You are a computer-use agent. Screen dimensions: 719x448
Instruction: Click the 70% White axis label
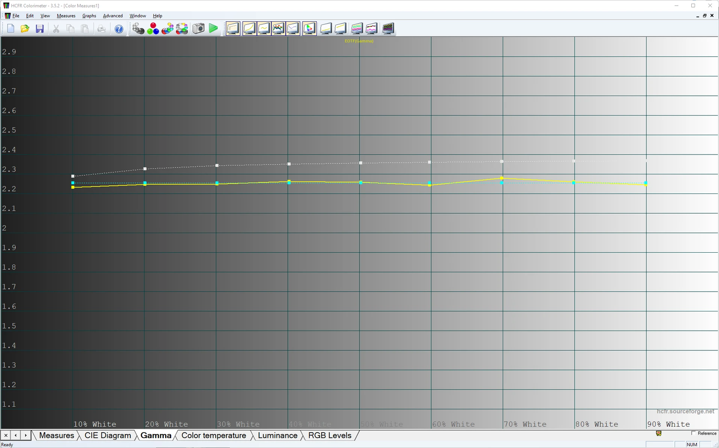(525, 424)
